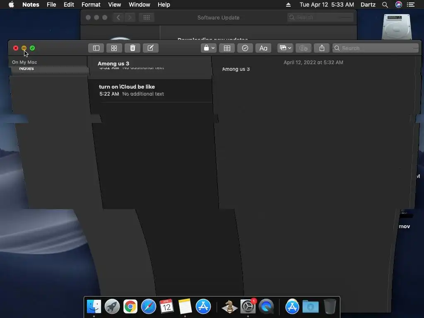Open Notes app icon in the Dock

click(185, 306)
